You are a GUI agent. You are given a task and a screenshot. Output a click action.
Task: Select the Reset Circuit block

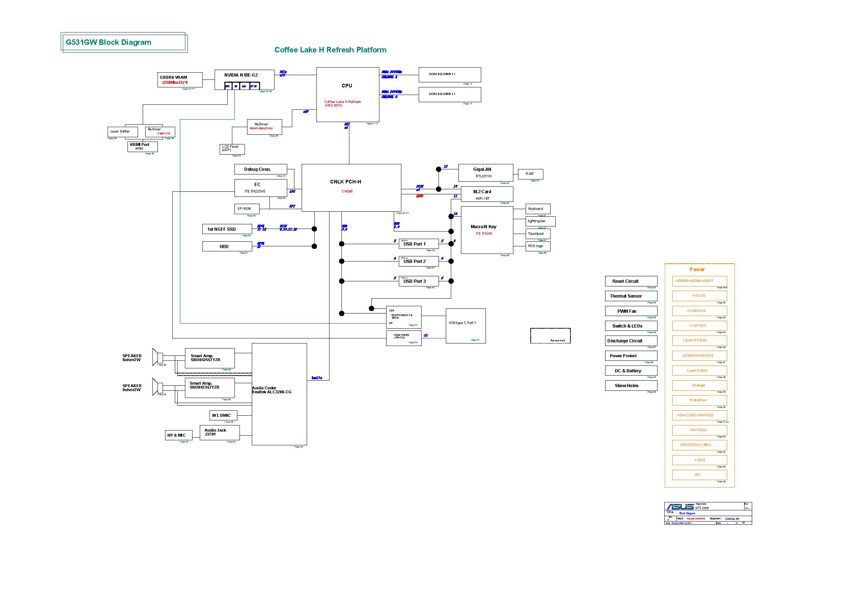tap(631, 281)
